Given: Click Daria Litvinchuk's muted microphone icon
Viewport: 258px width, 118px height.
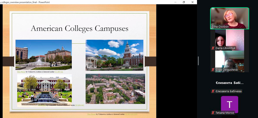Looking at the screenshot, I should pyautogui.click(x=213, y=48).
